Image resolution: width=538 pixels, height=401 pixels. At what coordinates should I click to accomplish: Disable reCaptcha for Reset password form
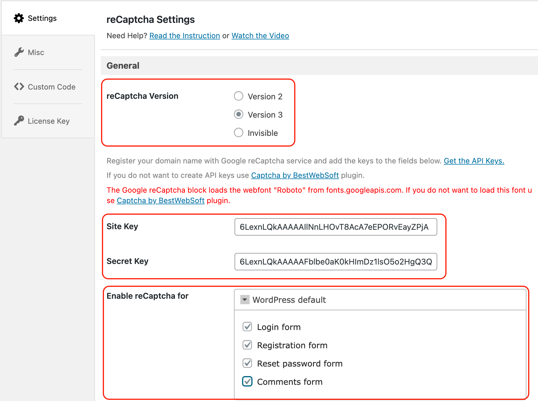point(247,363)
